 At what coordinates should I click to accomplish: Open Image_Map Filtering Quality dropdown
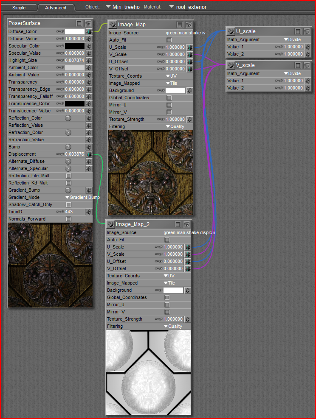175,127
